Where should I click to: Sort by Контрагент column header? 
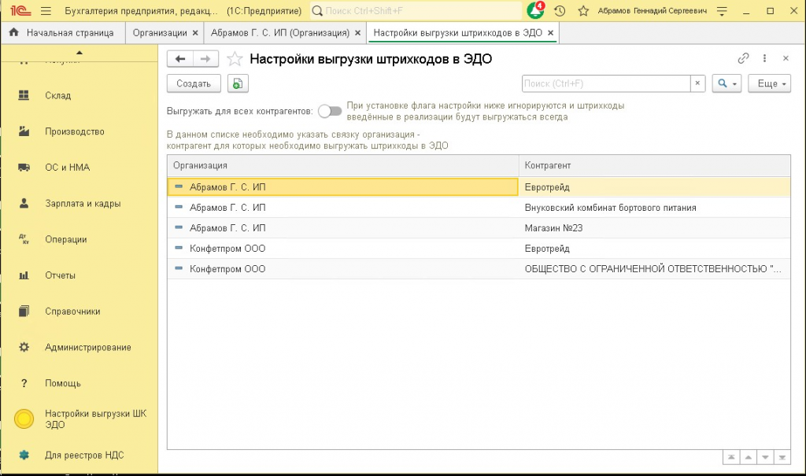pos(654,165)
